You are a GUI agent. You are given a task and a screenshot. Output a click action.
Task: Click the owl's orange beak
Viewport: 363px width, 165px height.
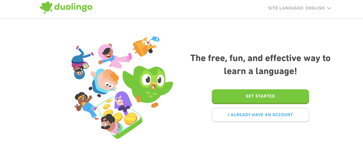click(153, 86)
